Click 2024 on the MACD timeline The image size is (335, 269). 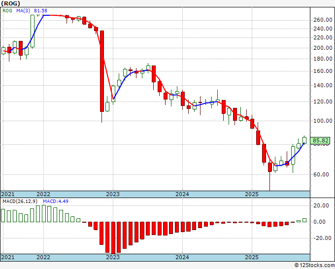click(182, 257)
